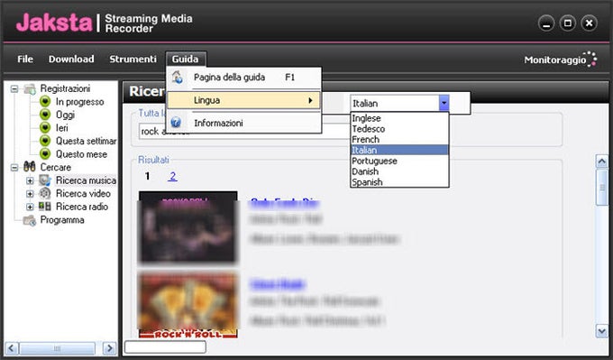Choose Danish in the language list

[399, 171]
